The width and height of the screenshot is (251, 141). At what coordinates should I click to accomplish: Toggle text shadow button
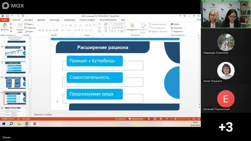[50, 30]
